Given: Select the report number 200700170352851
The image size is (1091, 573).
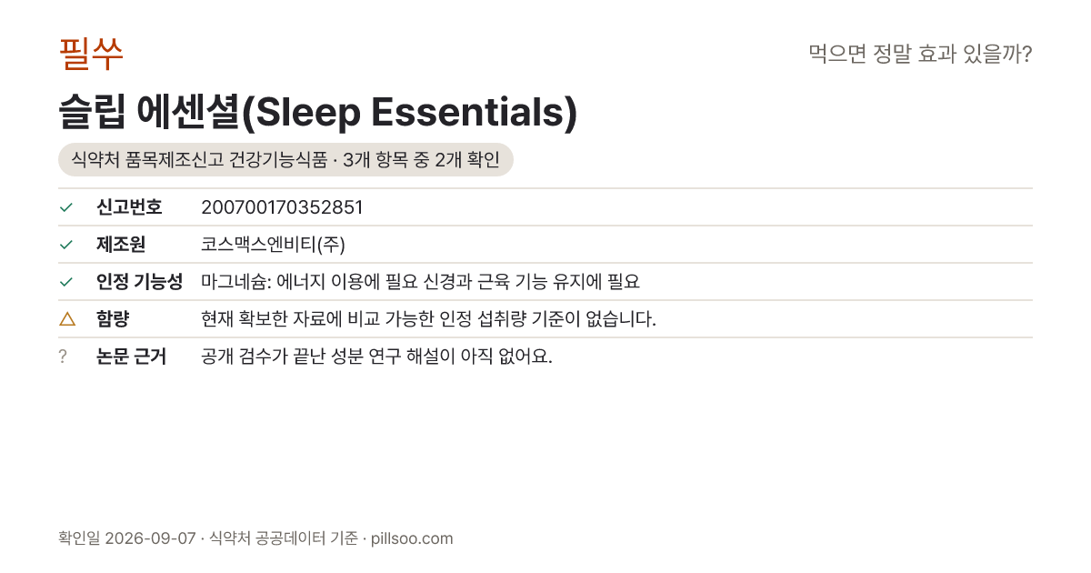Looking at the screenshot, I should [x=282, y=207].
